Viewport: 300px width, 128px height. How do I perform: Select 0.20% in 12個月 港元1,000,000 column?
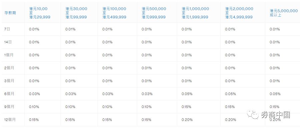tap(187, 120)
